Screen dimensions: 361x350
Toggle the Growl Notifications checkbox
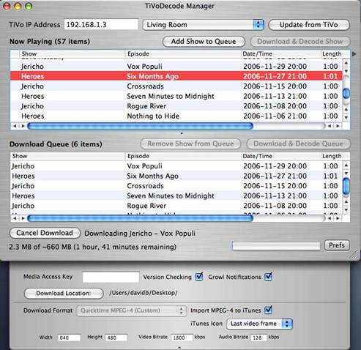pyautogui.click(x=269, y=277)
